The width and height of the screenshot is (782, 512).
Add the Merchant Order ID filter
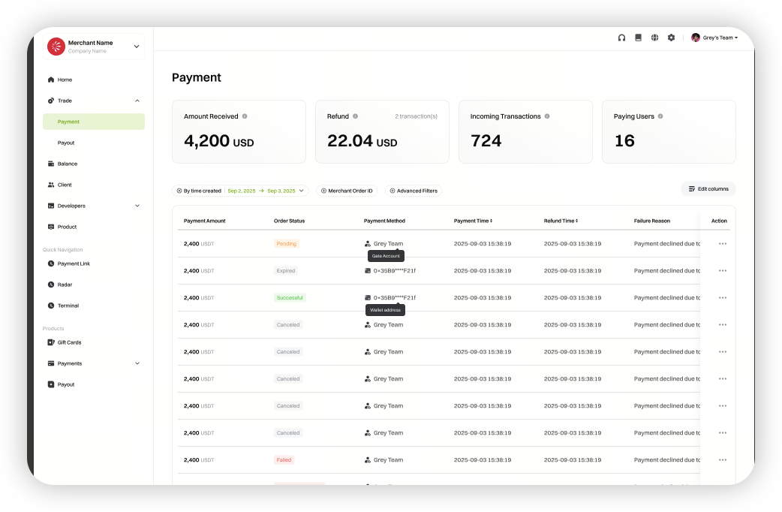[x=347, y=191]
